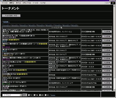Open 大会詳細 for 日曜日ってス・テ・キ row
The width and height of the screenshot is (116, 98).
click(107, 83)
